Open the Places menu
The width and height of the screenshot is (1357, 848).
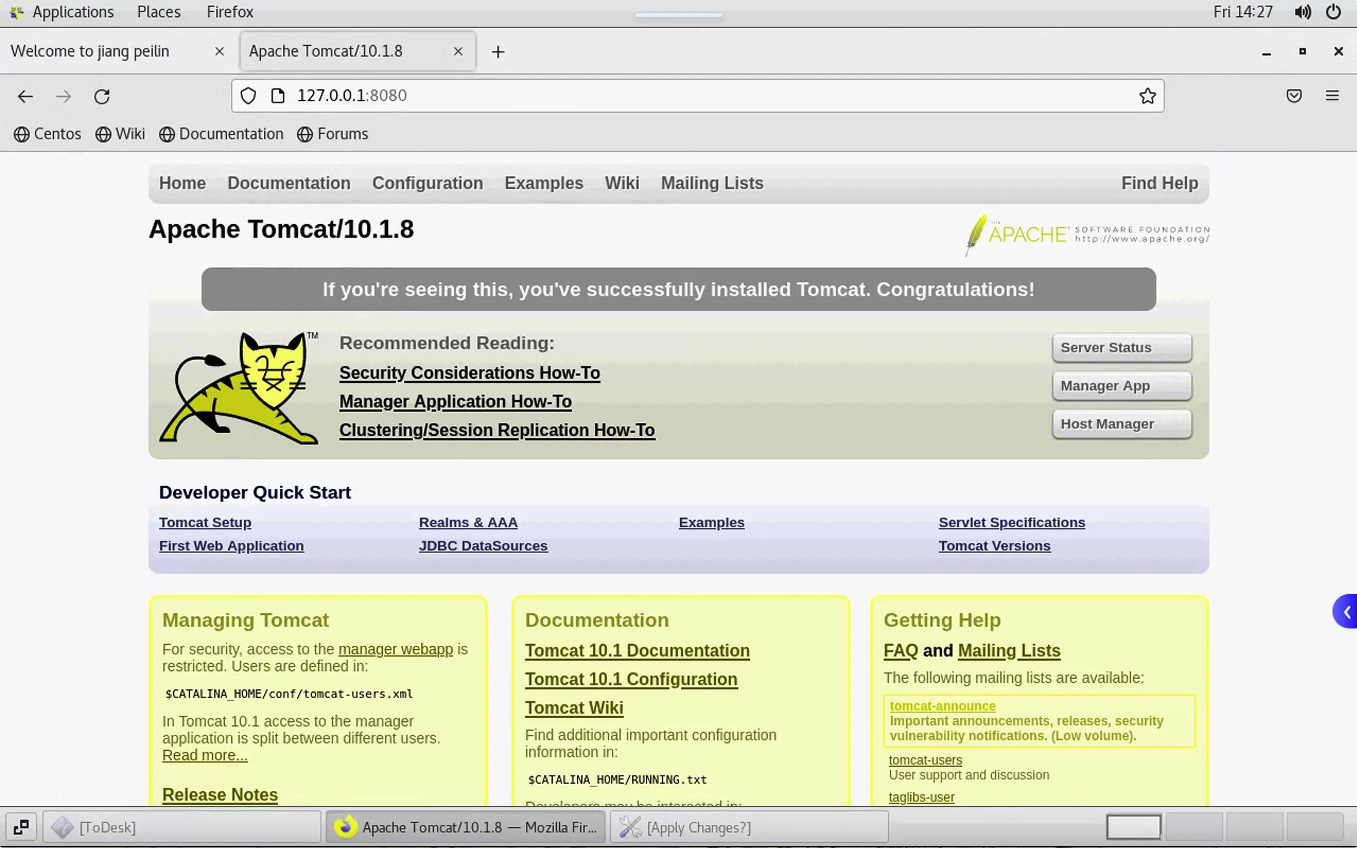[x=159, y=12]
